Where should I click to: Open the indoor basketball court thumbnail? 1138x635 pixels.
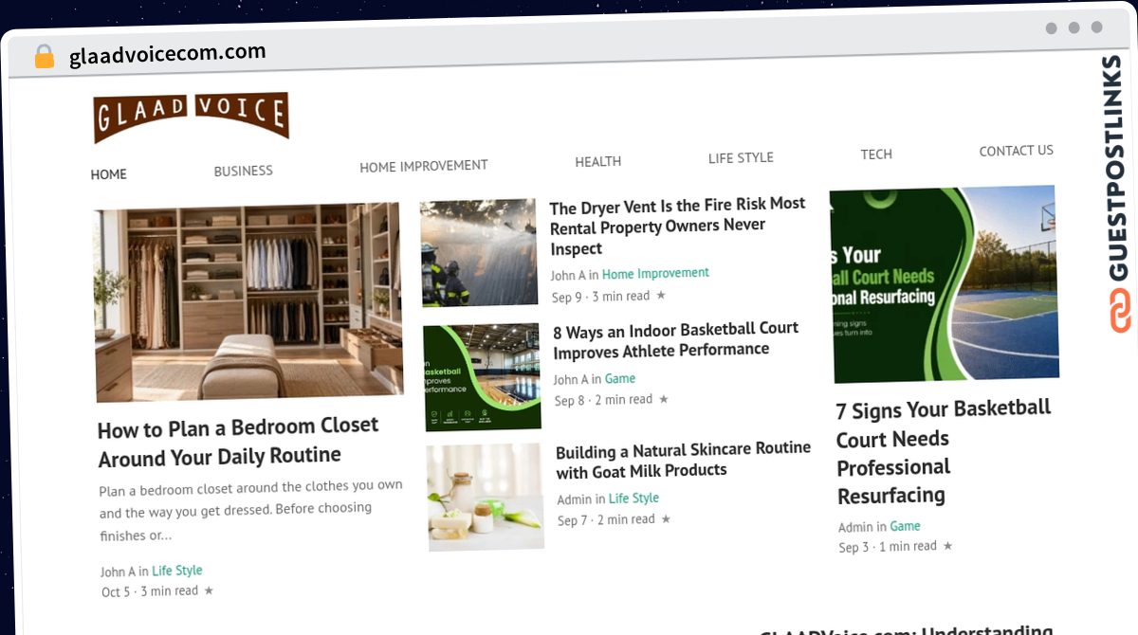coord(482,377)
